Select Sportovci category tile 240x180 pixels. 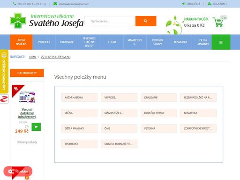point(79,144)
